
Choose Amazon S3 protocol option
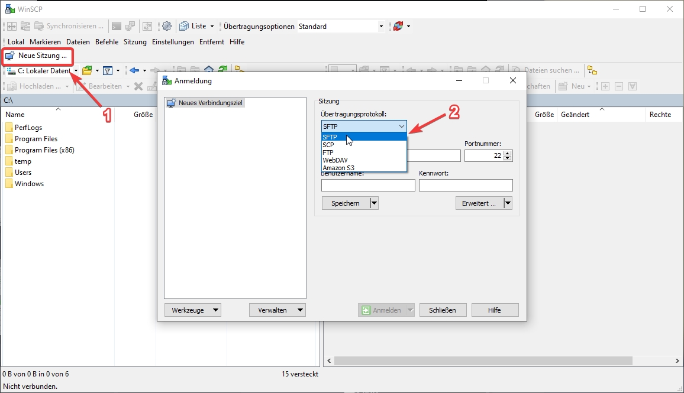(x=338, y=168)
